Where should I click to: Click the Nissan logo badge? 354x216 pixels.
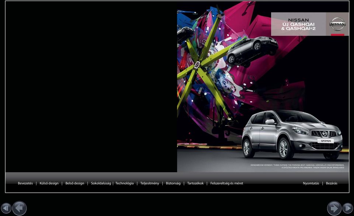337,24
